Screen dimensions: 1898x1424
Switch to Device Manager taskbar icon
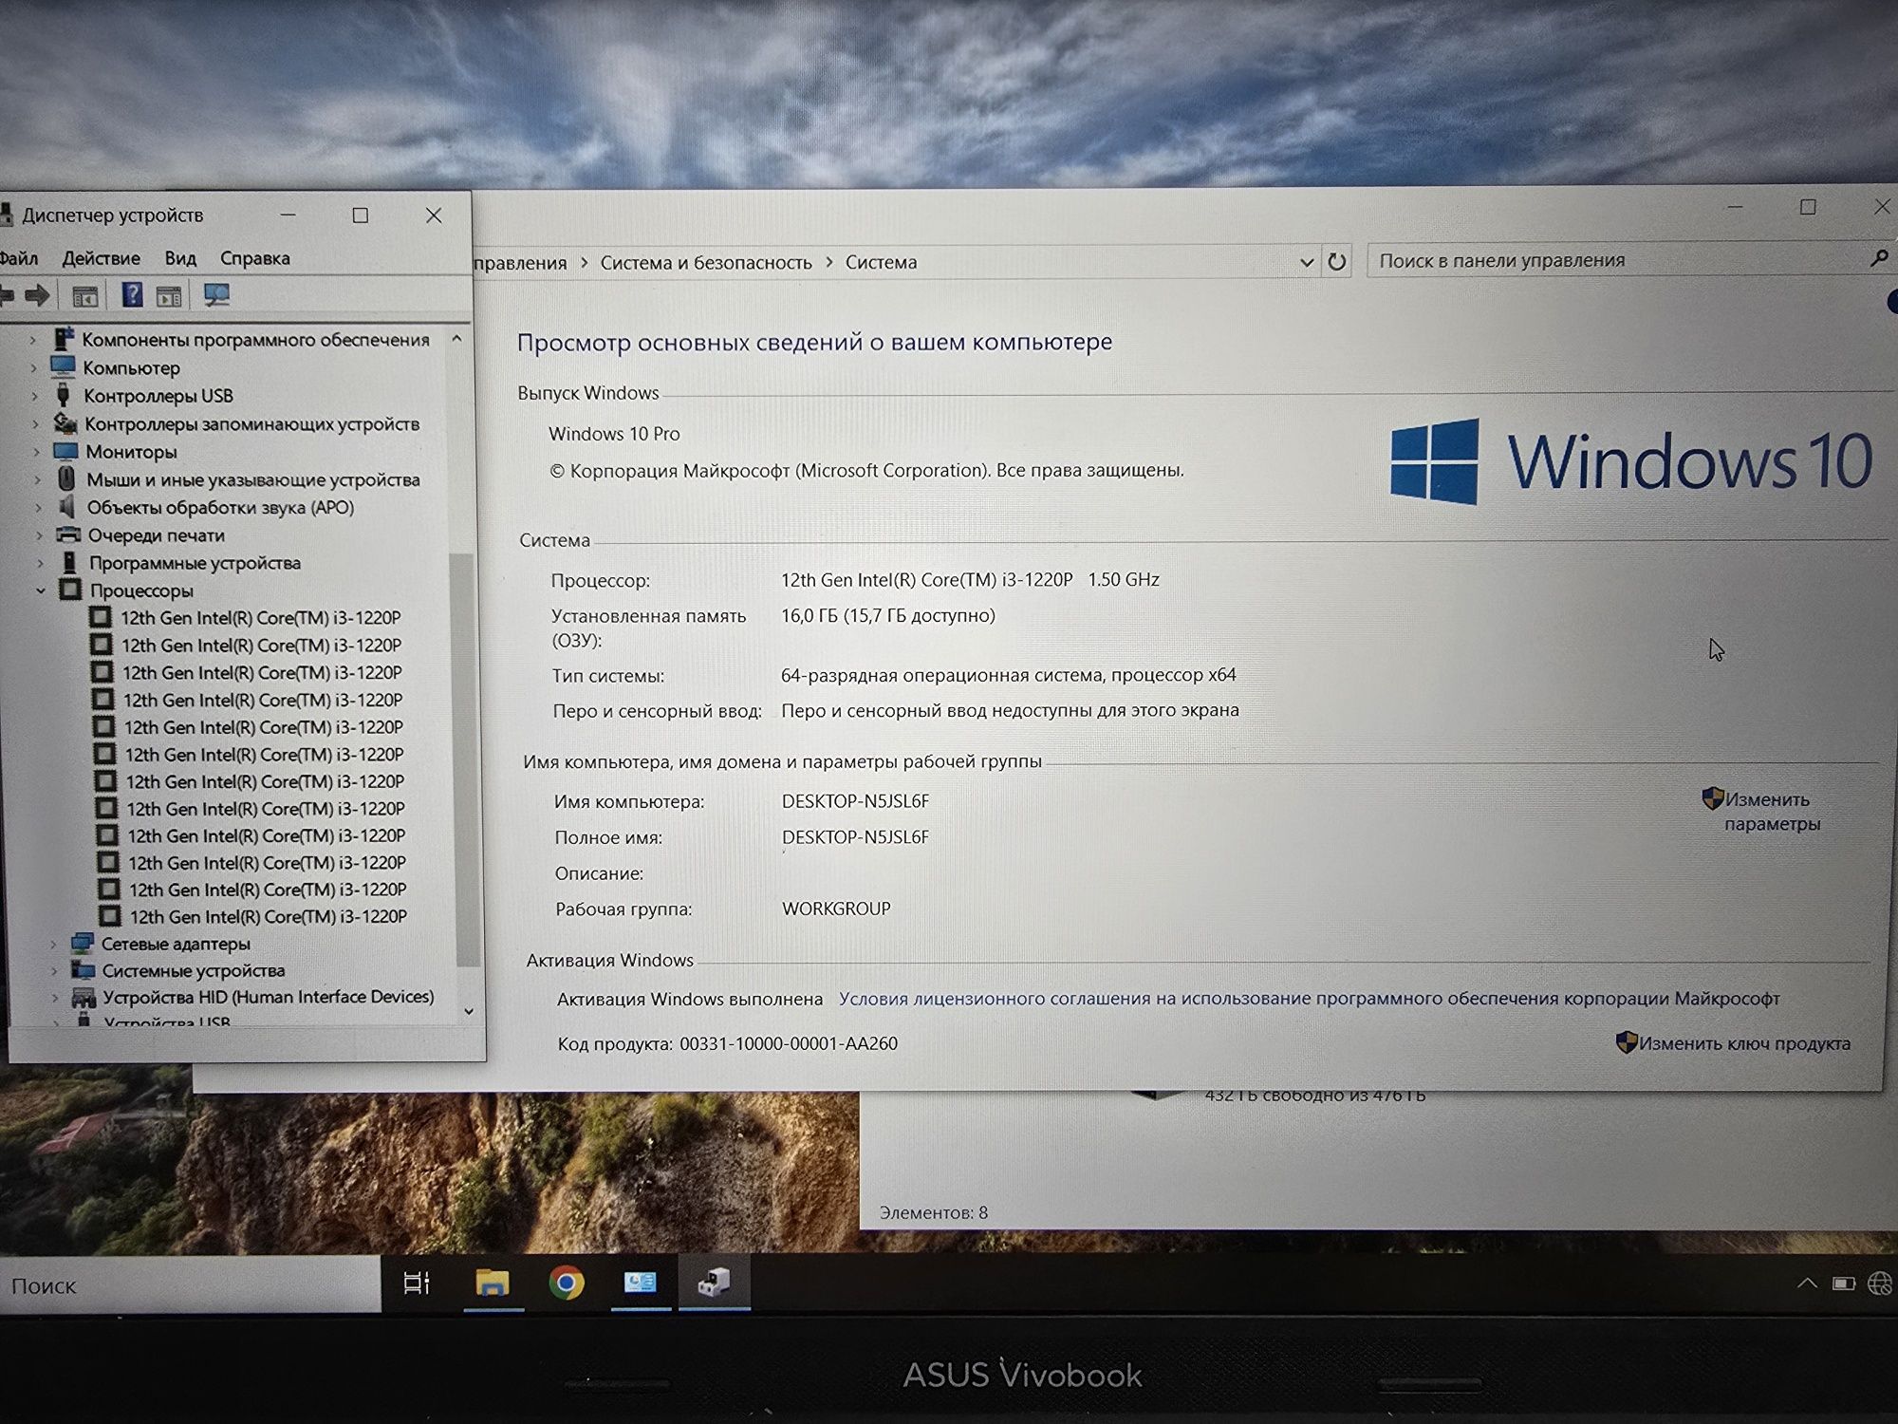pos(714,1283)
